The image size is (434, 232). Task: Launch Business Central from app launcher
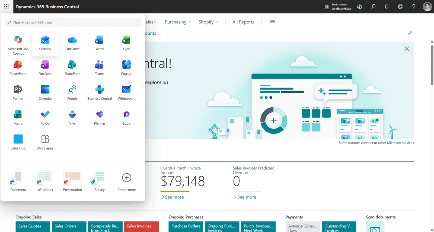pyautogui.click(x=100, y=93)
